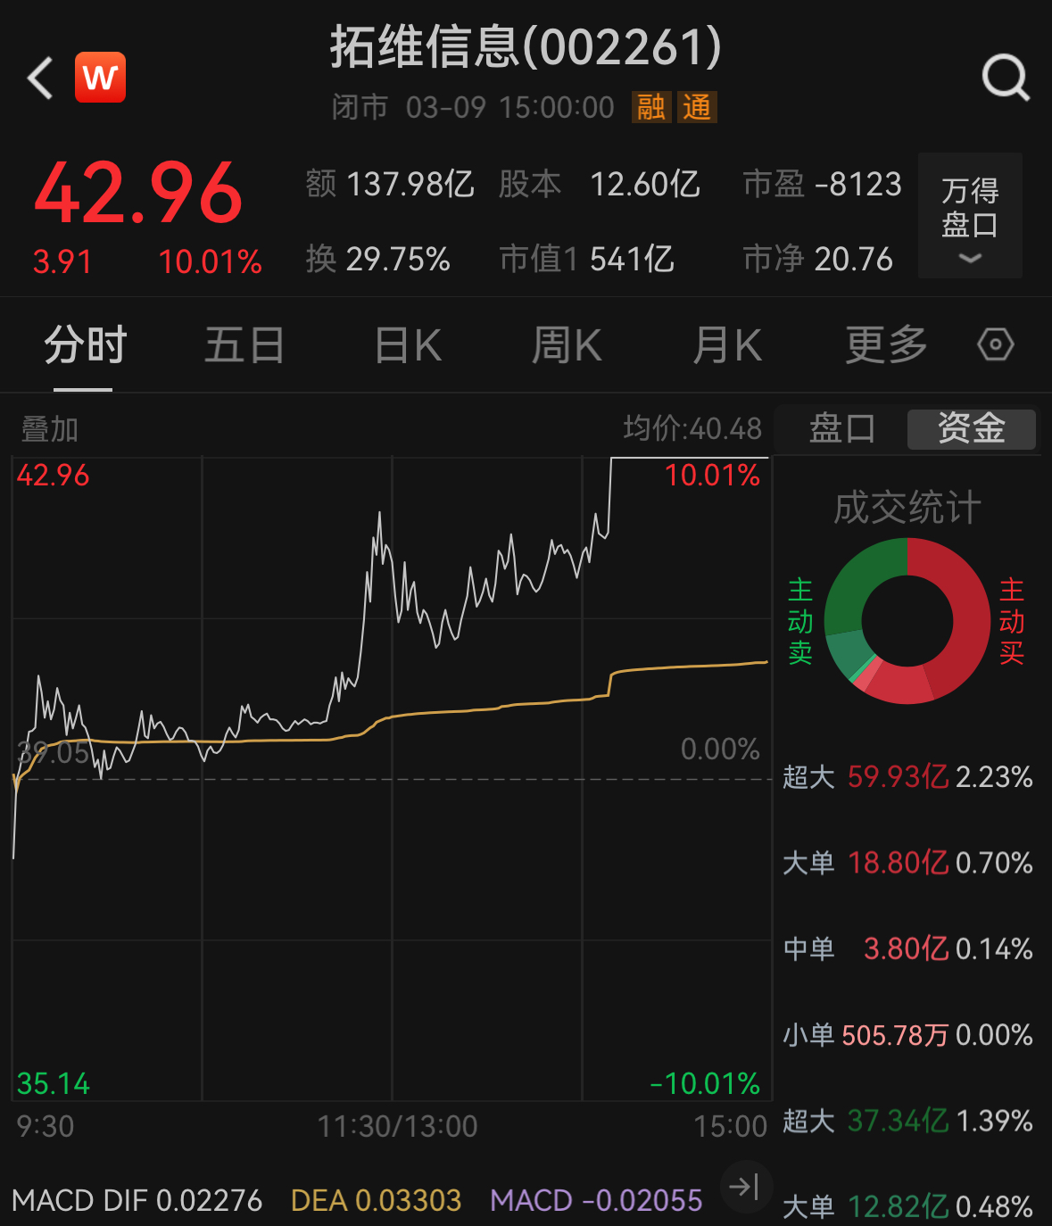Tap the 成交统计 donut chart
The width and height of the screenshot is (1052, 1226).
point(907,621)
